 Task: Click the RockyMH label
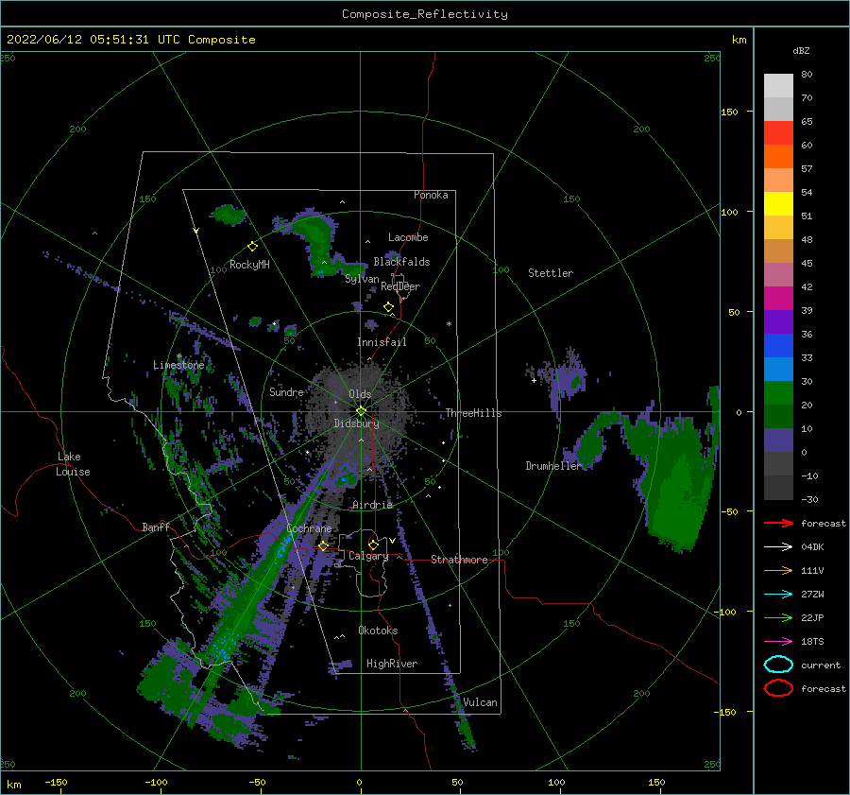point(249,265)
